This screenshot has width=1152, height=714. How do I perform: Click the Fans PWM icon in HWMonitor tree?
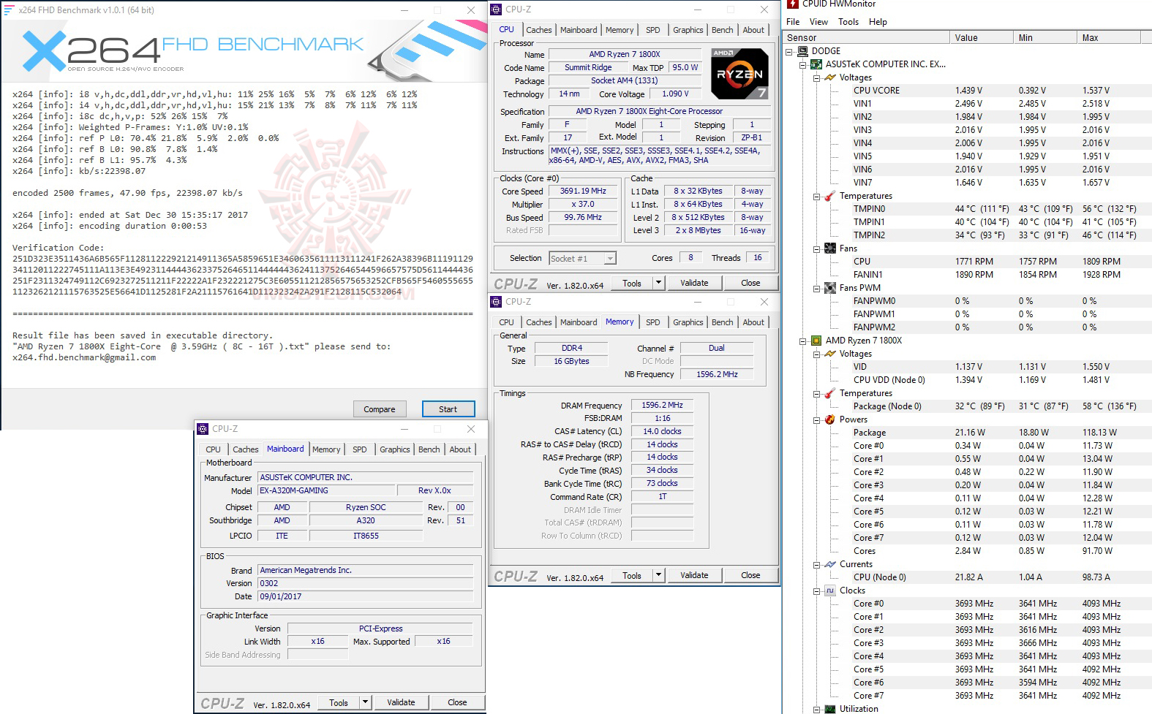830,288
